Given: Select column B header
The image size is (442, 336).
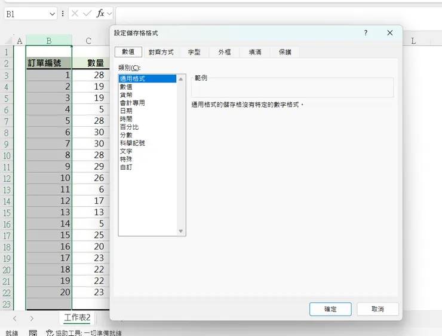Looking at the screenshot, I should pos(49,41).
